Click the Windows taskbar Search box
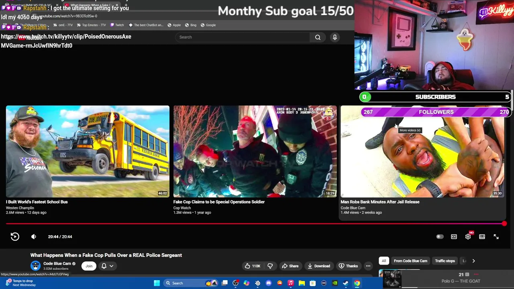The width and height of the screenshot is (514, 289). pyautogui.click(x=191, y=283)
